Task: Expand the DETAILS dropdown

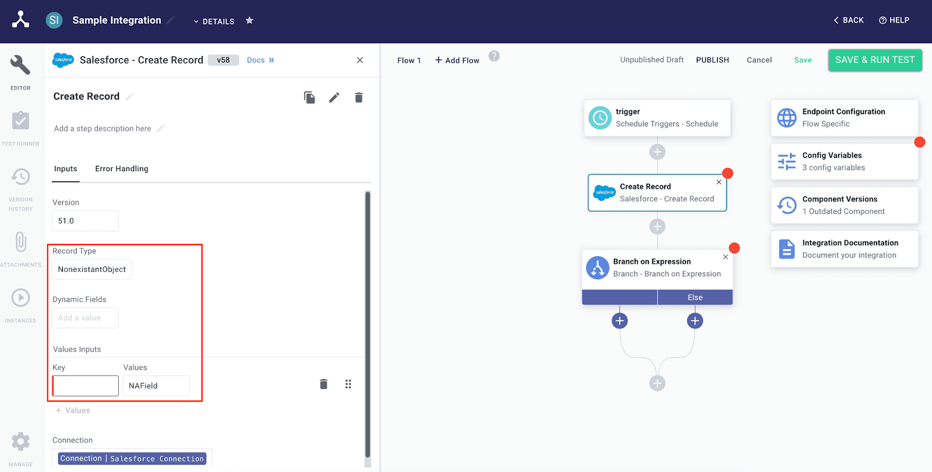Action: [x=214, y=21]
